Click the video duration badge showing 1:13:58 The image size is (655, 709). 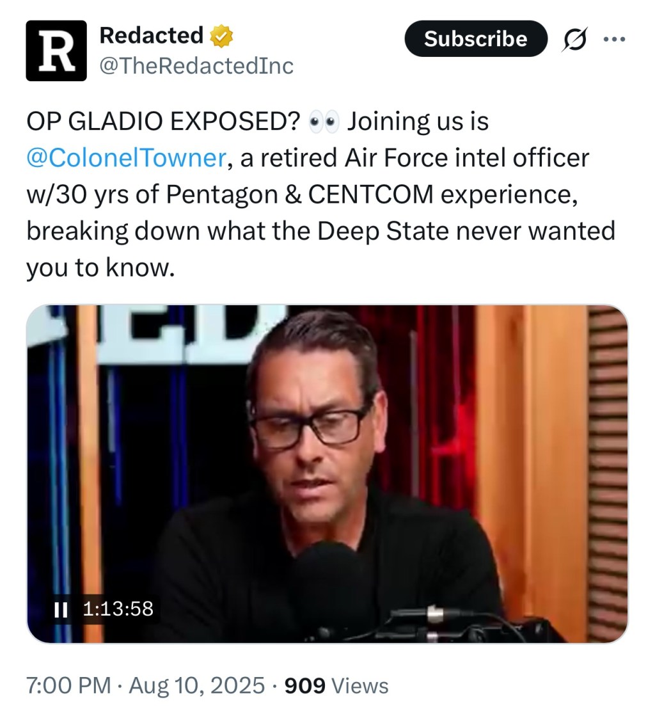tap(118, 610)
